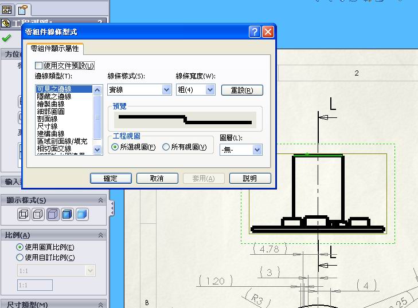
Task: Open the 線條樣式 dropdown
Action: point(167,90)
